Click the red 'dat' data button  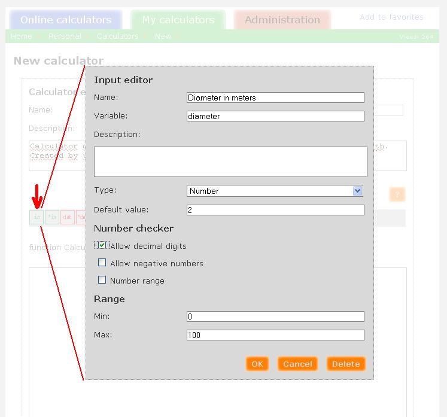(68, 217)
